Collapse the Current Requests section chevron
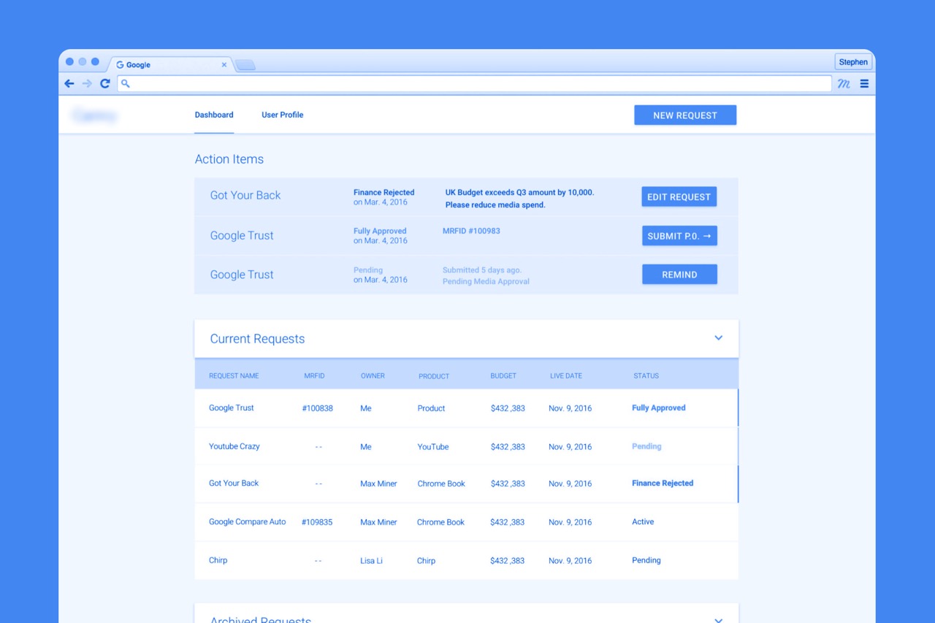This screenshot has width=935, height=623. [x=718, y=338]
